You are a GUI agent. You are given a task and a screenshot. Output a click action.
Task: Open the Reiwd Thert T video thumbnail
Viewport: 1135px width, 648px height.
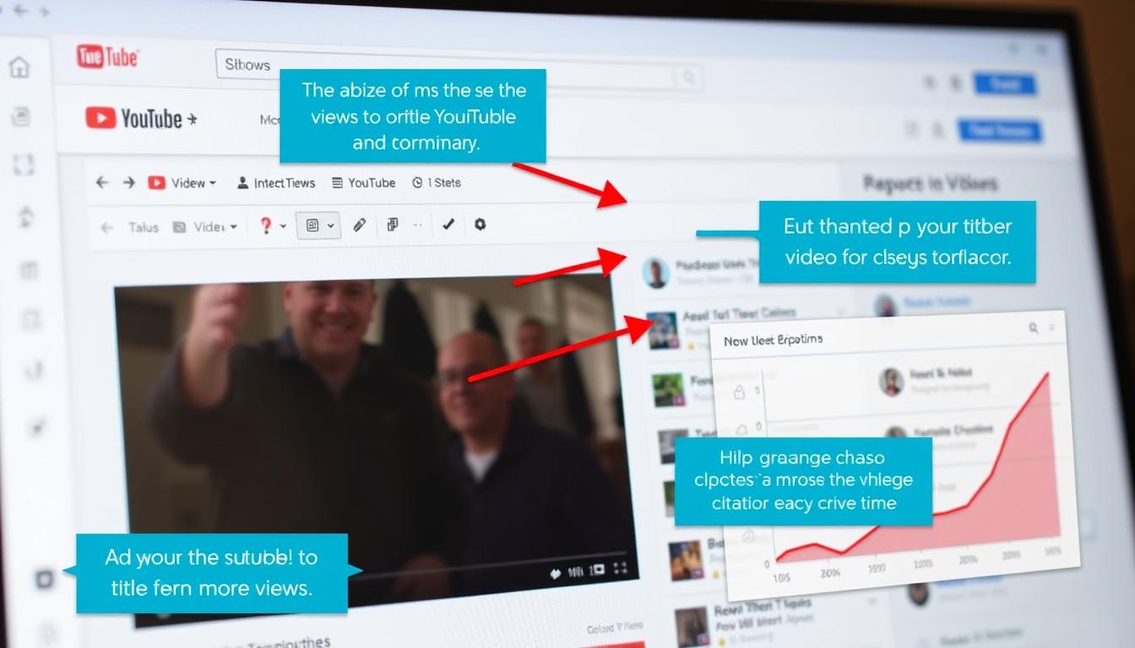click(692, 627)
